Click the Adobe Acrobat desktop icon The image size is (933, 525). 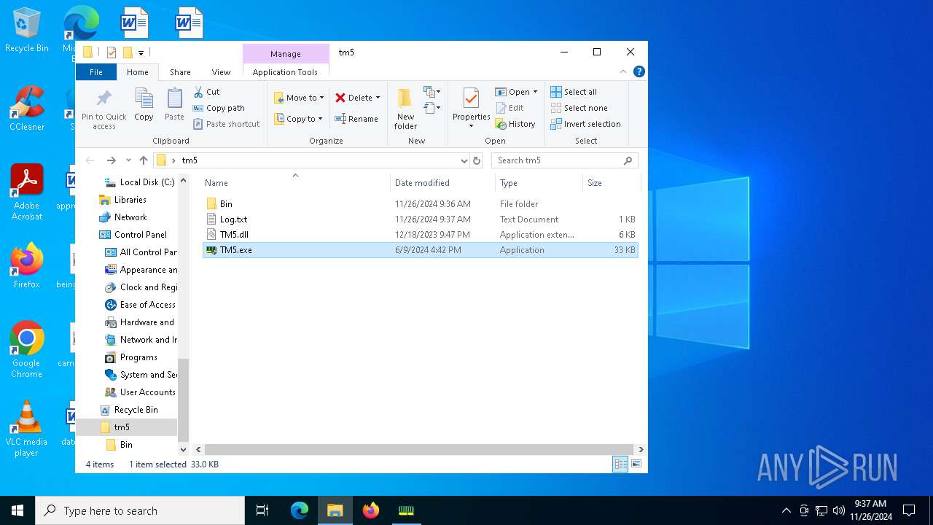(27, 192)
